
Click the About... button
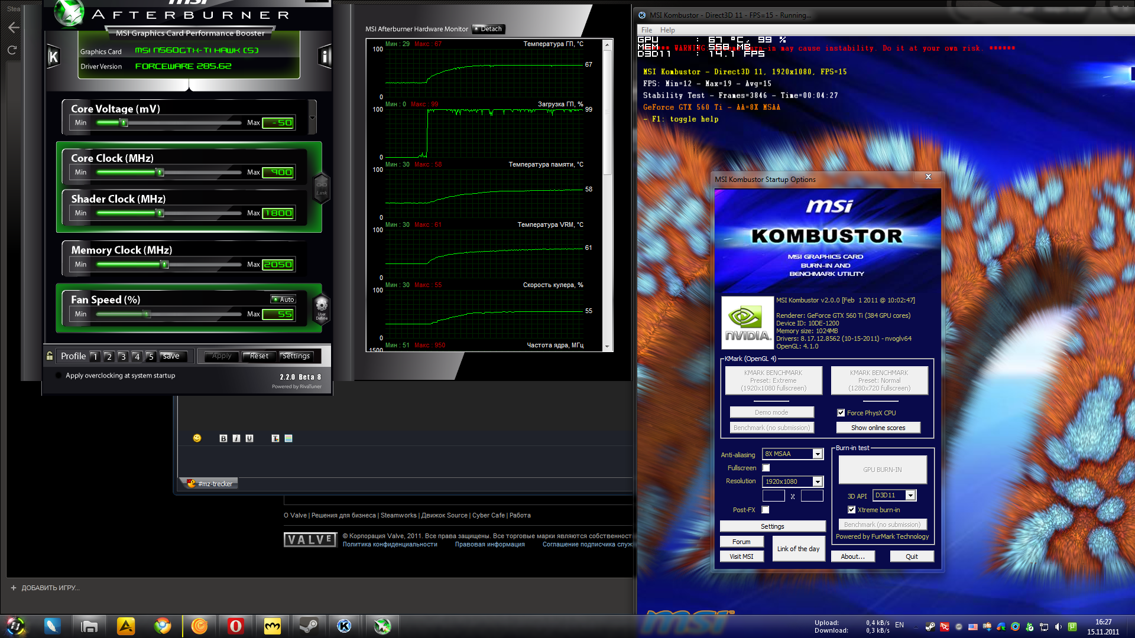pos(852,556)
